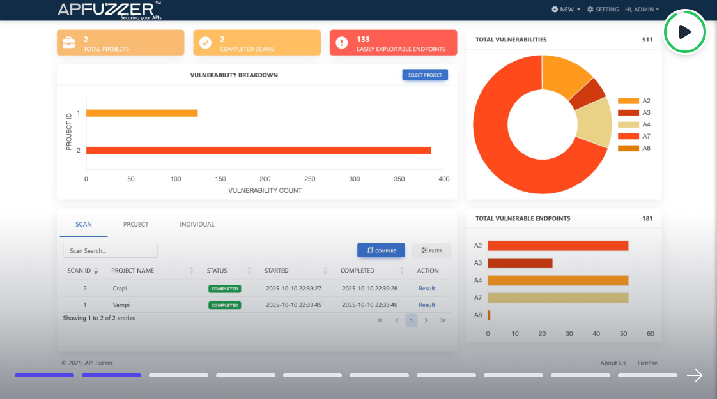
Task: Click the next slide arrow icon
Action: [x=694, y=375]
